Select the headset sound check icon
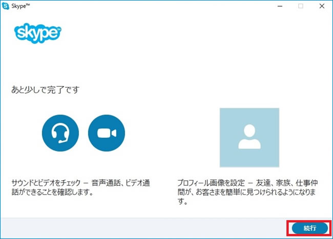 pyautogui.click(x=60, y=133)
